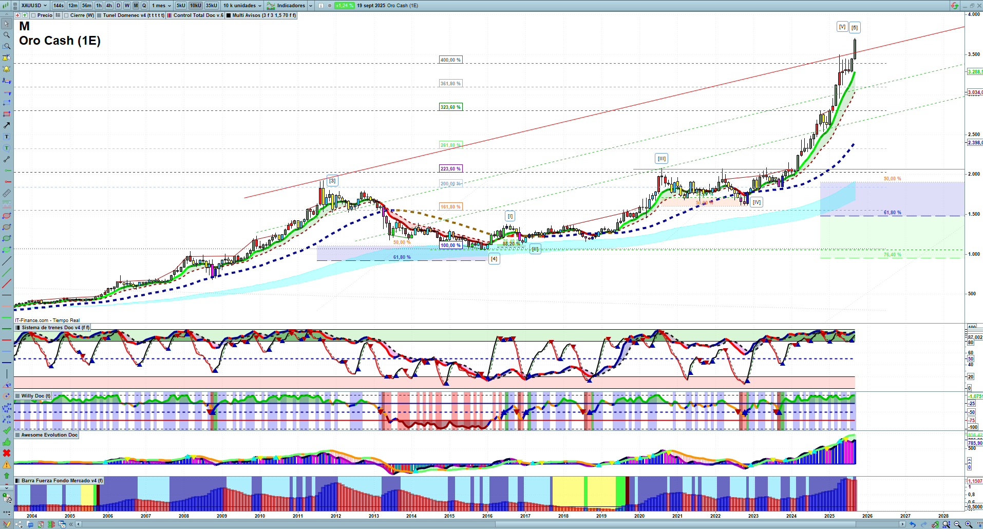Select the pointer cursor tool
This screenshot has width=983, height=529.
pyautogui.click(x=7, y=24)
